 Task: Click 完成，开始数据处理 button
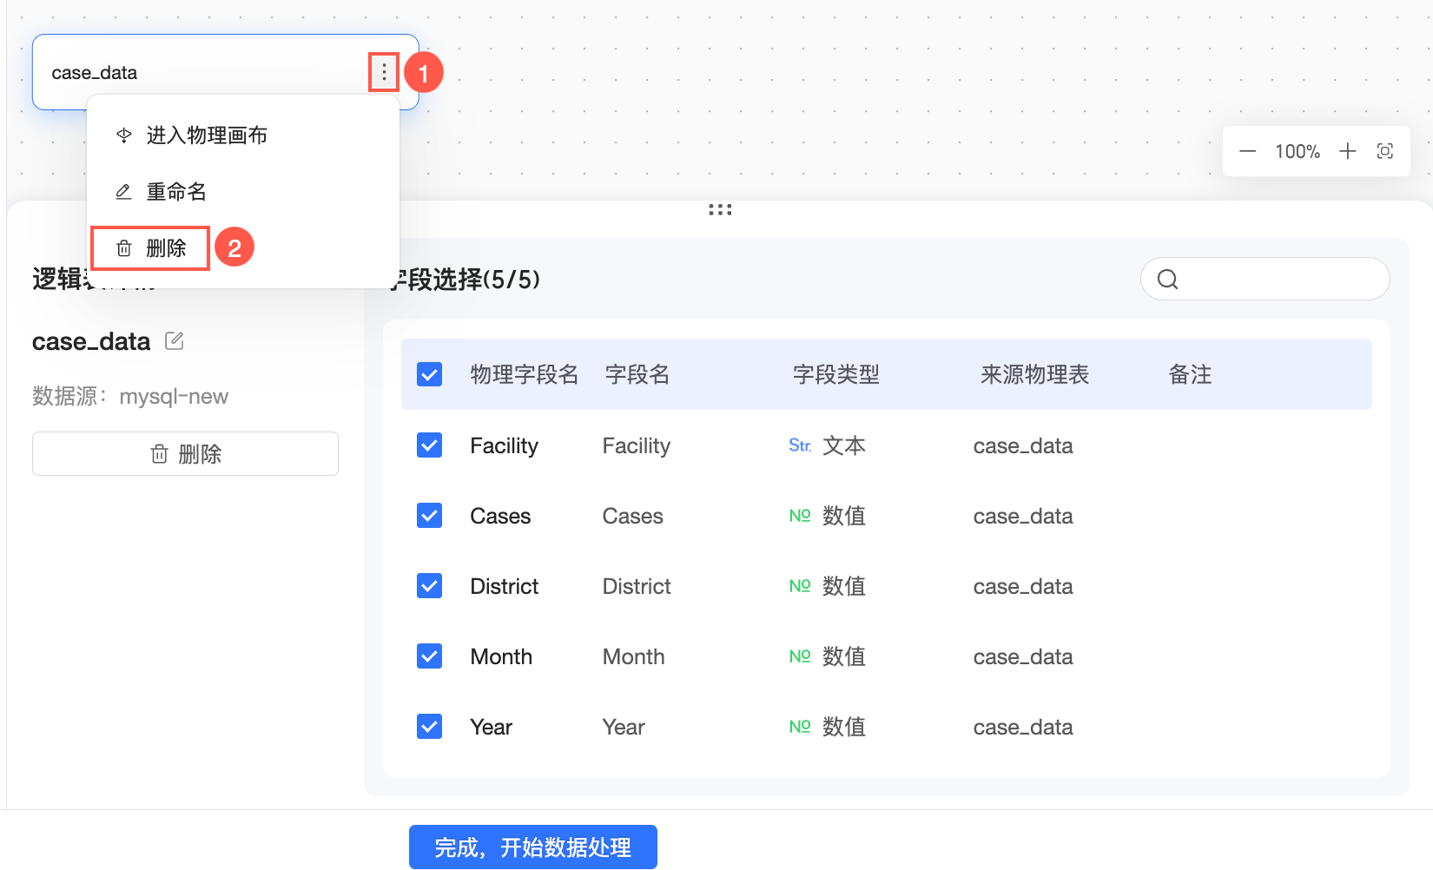[533, 847]
